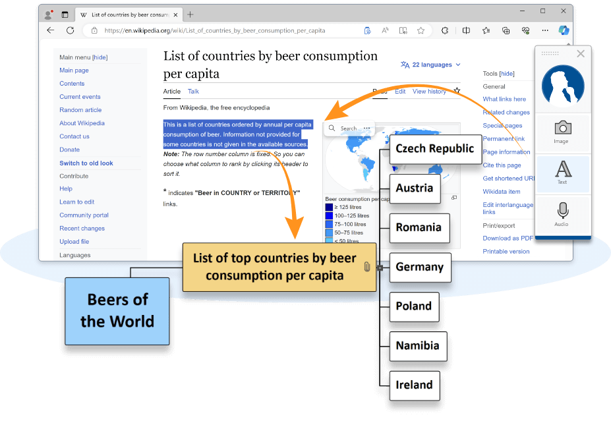The image size is (611, 423).
Task: Toggle split screen icon
Action: (466, 30)
